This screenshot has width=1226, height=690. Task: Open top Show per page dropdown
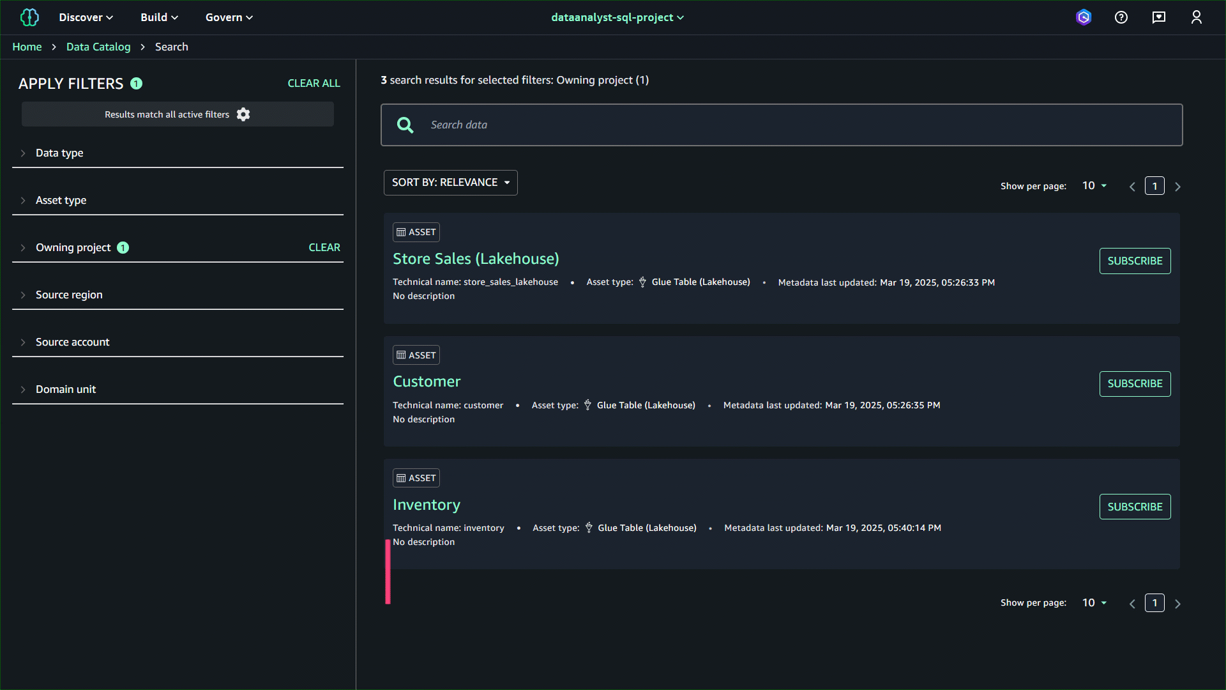tap(1094, 186)
